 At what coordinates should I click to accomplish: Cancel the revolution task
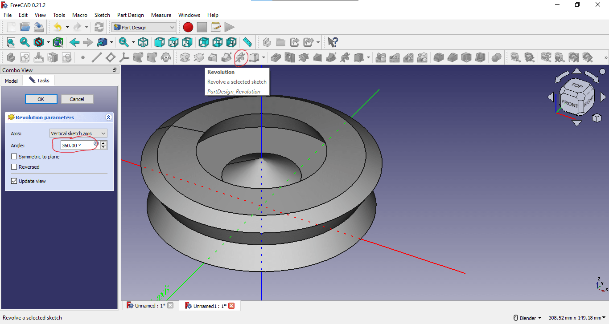tap(77, 99)
